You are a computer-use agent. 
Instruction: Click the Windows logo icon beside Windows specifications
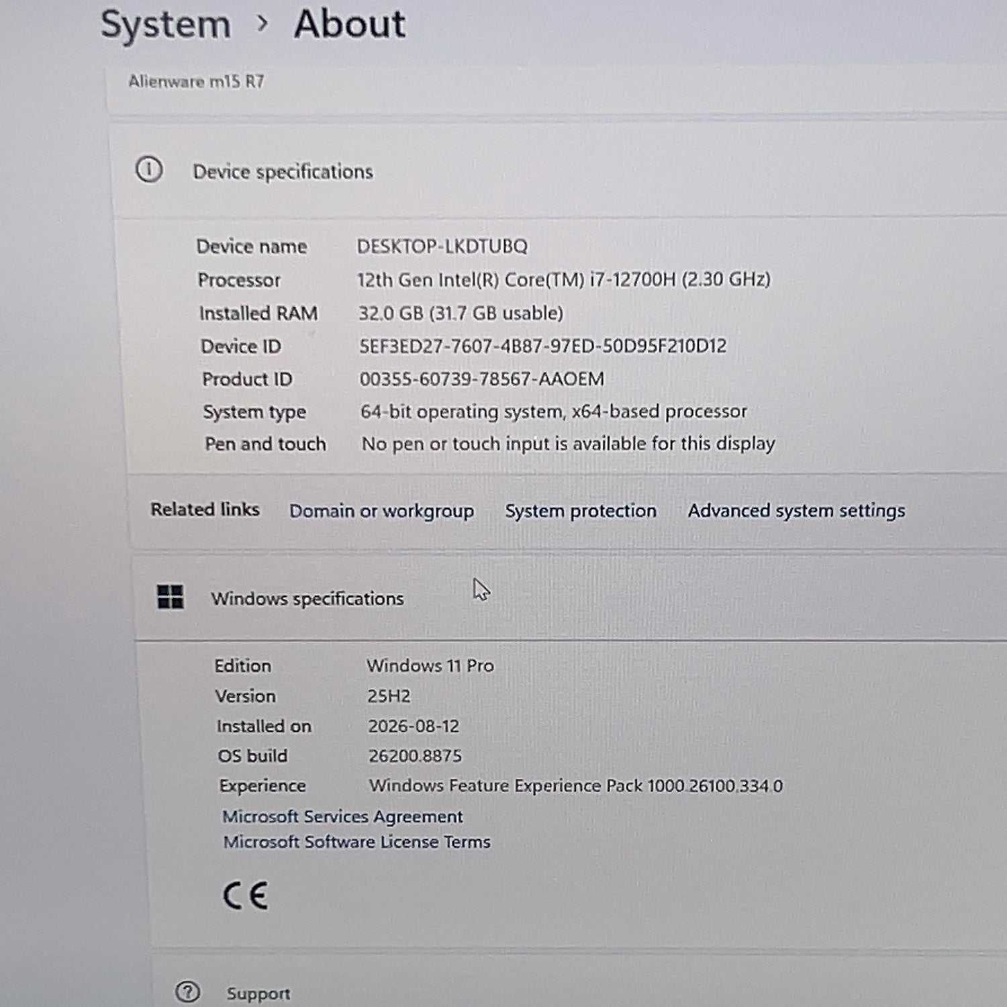170,596
